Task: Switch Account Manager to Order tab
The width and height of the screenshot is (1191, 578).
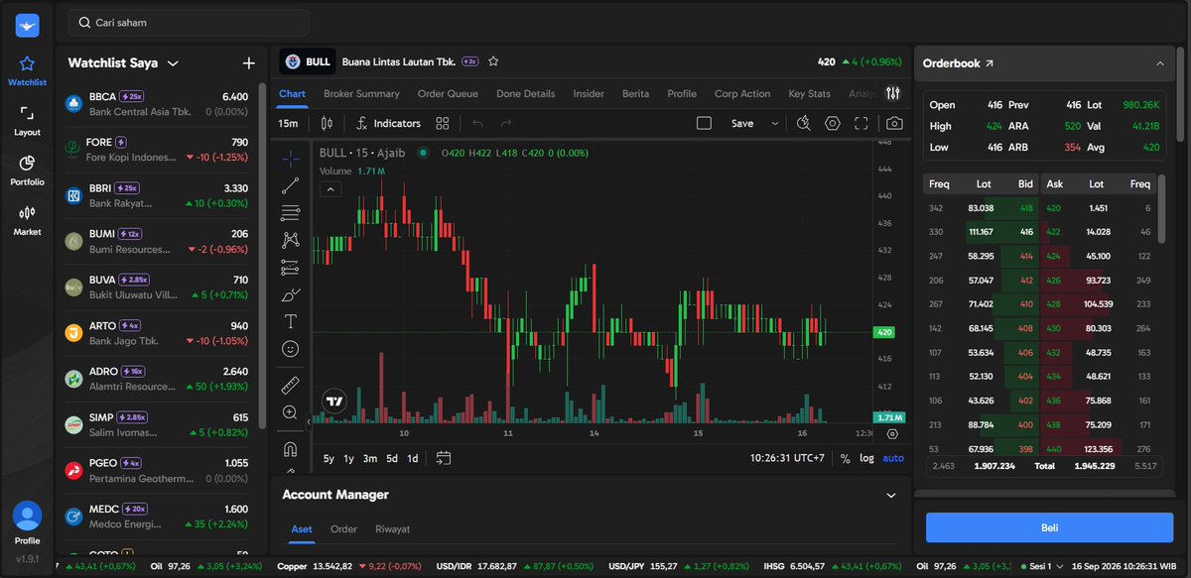Action: click(343, 529)
